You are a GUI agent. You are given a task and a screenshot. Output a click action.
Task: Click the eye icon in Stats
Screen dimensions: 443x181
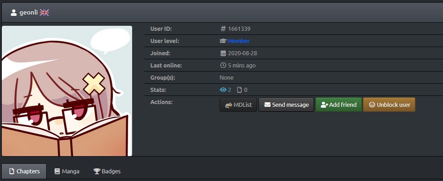point(223,90)
